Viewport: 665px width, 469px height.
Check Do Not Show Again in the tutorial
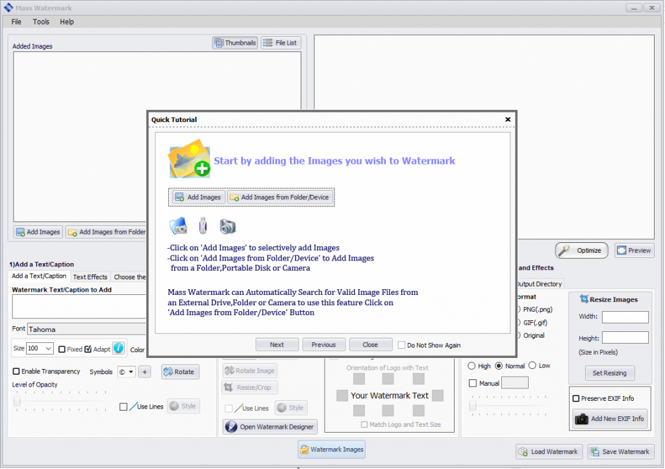[x=401, y=345]
